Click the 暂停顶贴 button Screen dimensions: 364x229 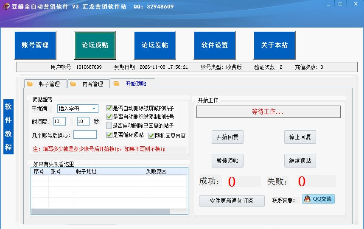(x=227, y=161)
